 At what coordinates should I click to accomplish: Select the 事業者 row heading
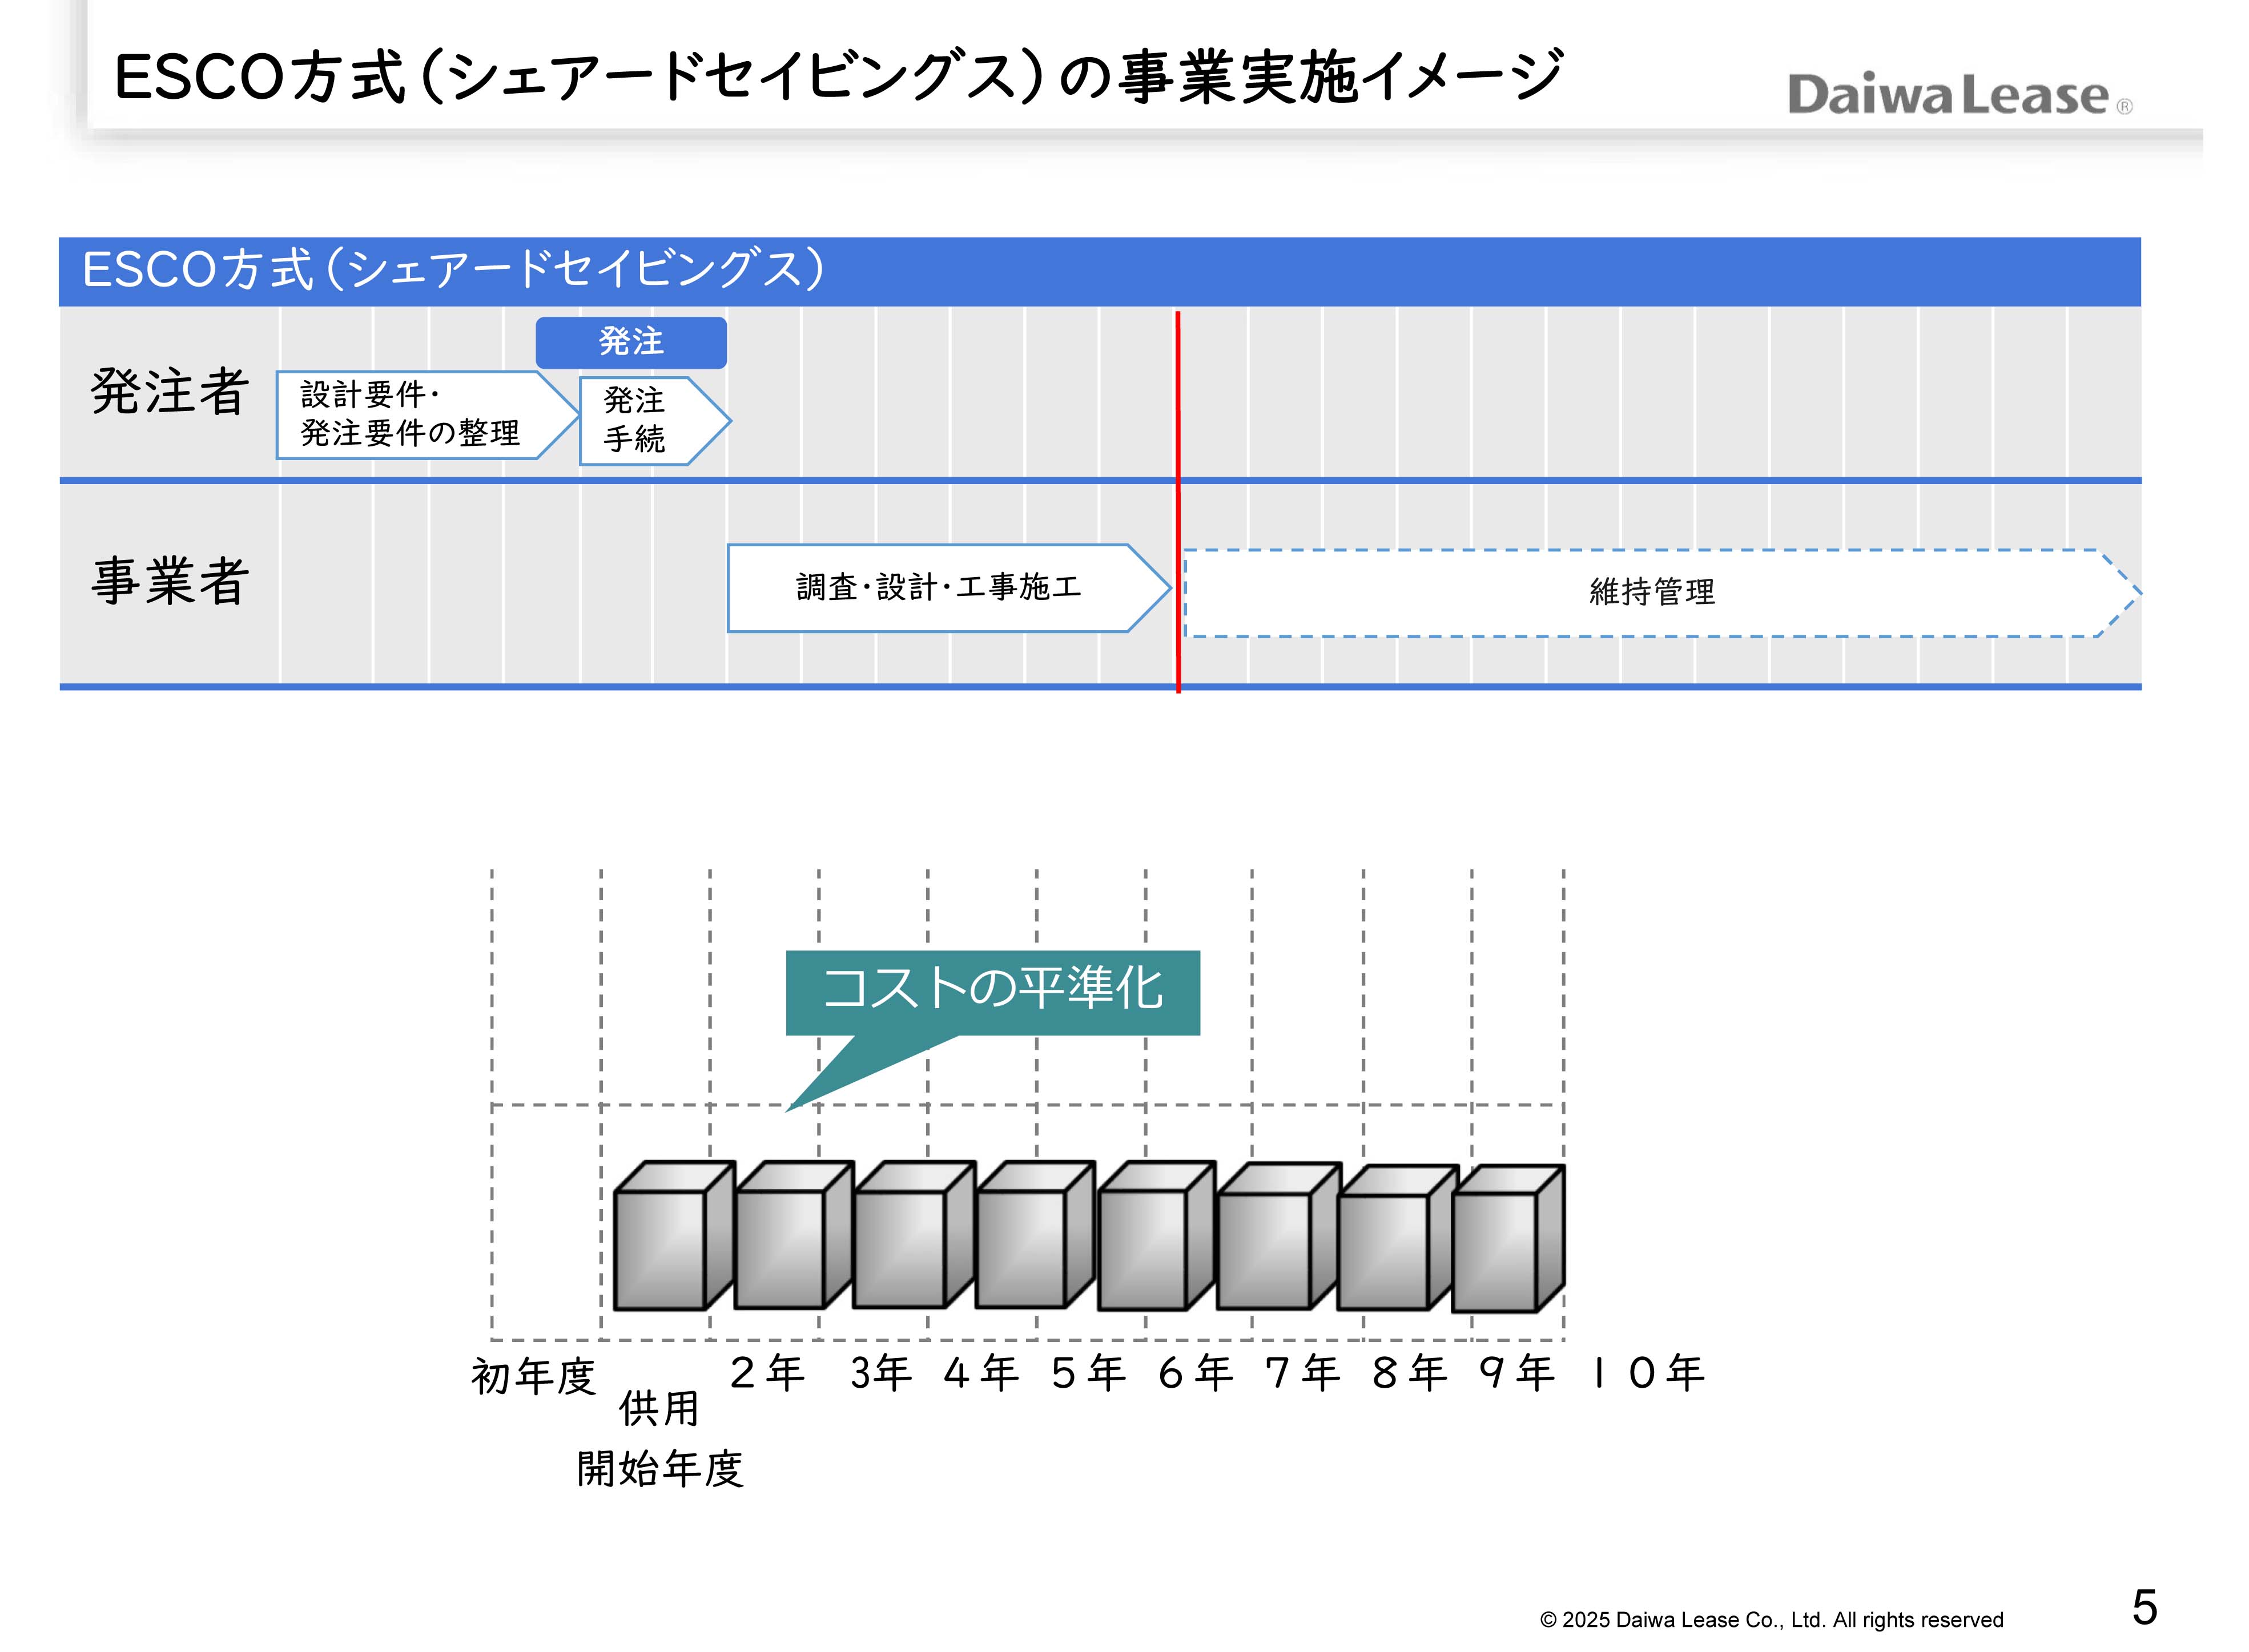[170, 581]
